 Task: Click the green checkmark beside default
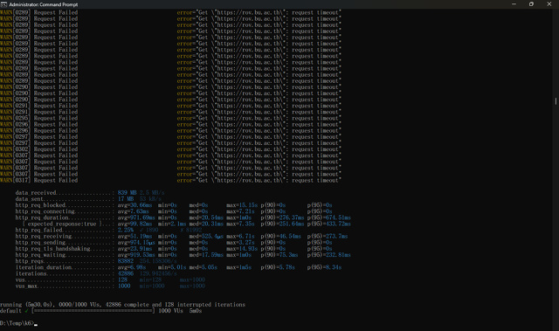[x=26, y=311]
